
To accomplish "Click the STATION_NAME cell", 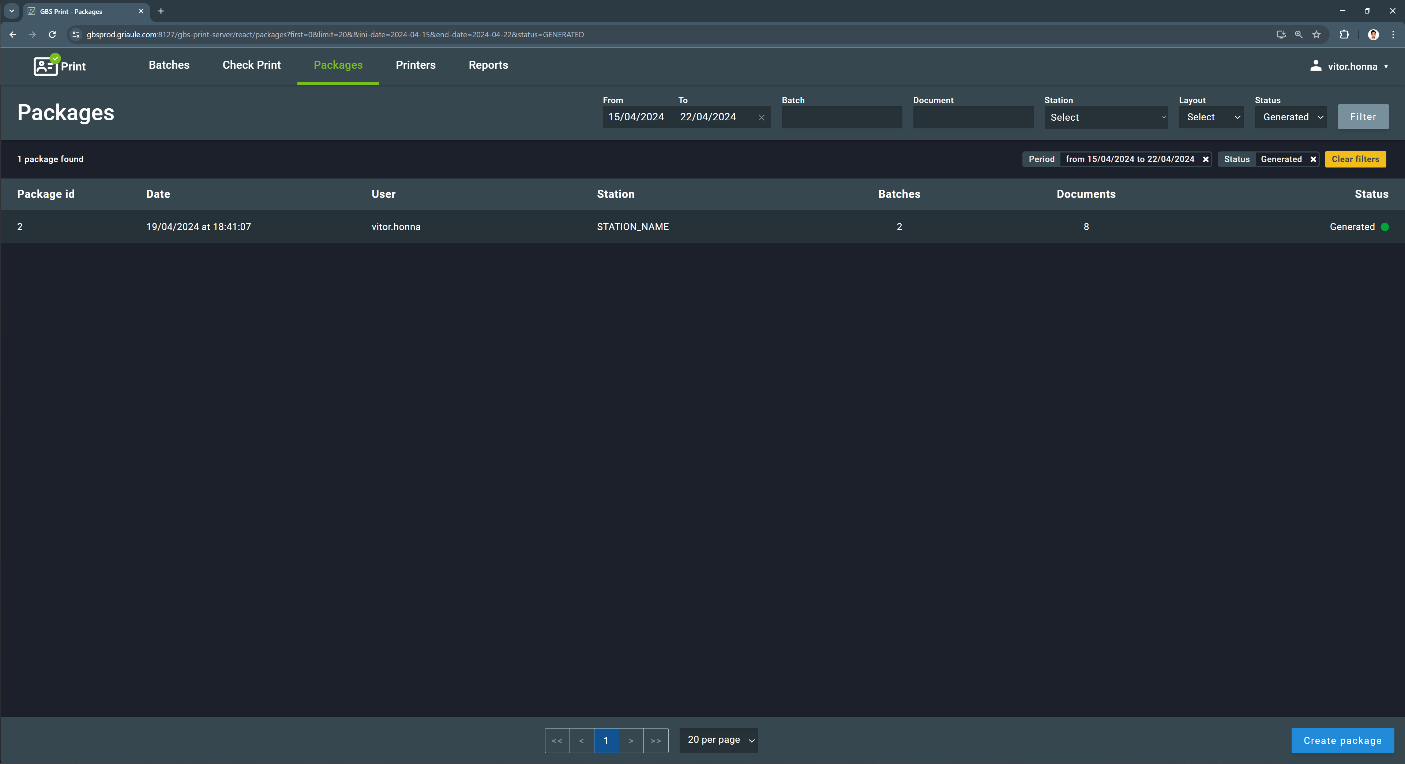I will (x=633, y=227).
